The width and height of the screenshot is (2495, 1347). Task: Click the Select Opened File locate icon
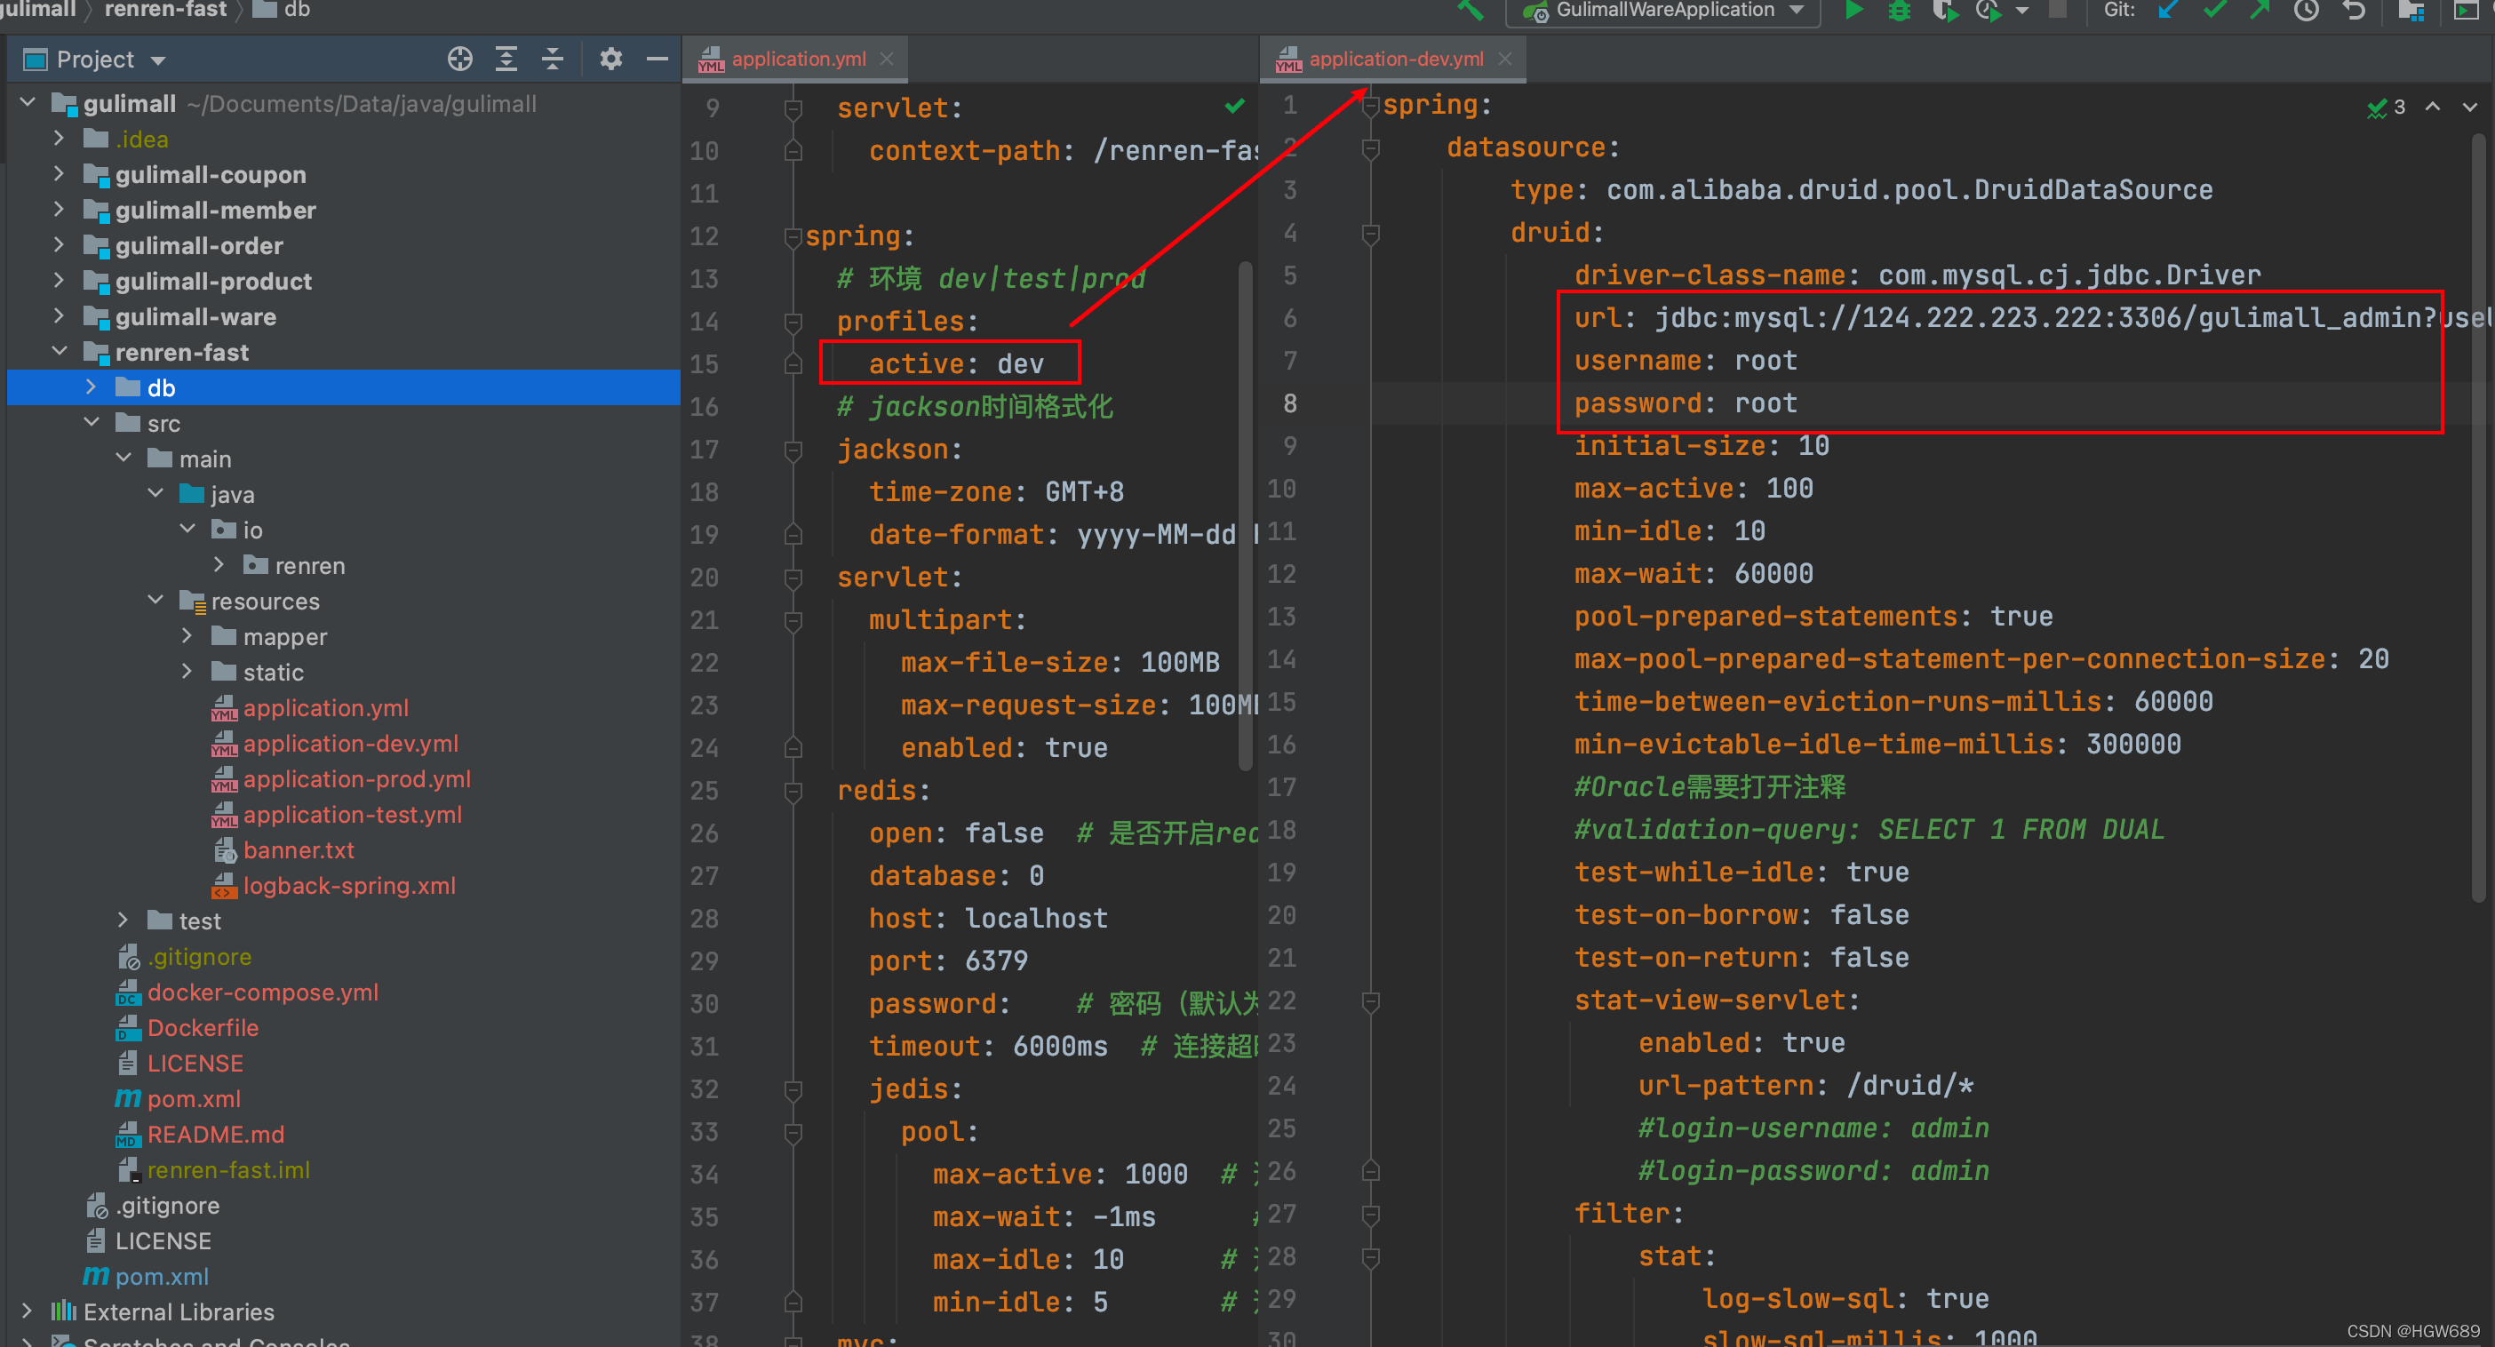click(460, 60)
